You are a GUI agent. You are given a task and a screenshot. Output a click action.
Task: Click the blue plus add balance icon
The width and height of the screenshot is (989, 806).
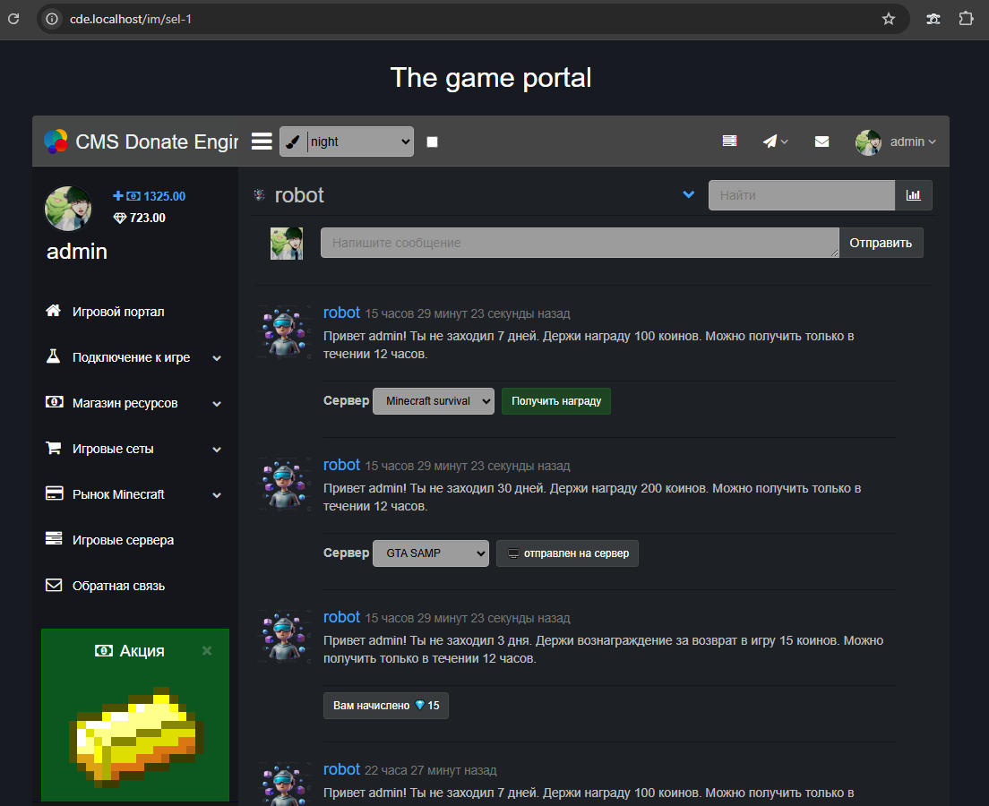117,196
